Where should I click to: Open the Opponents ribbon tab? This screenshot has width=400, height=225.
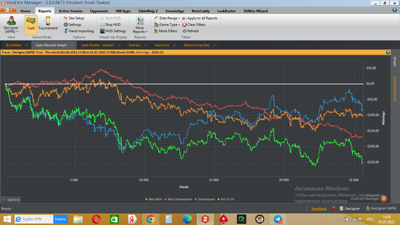(99, 11)
